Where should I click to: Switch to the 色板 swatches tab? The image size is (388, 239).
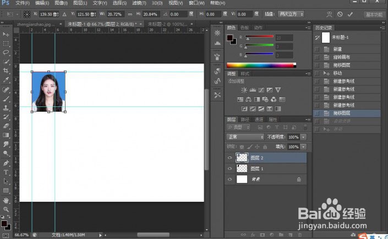click(244, 27)
